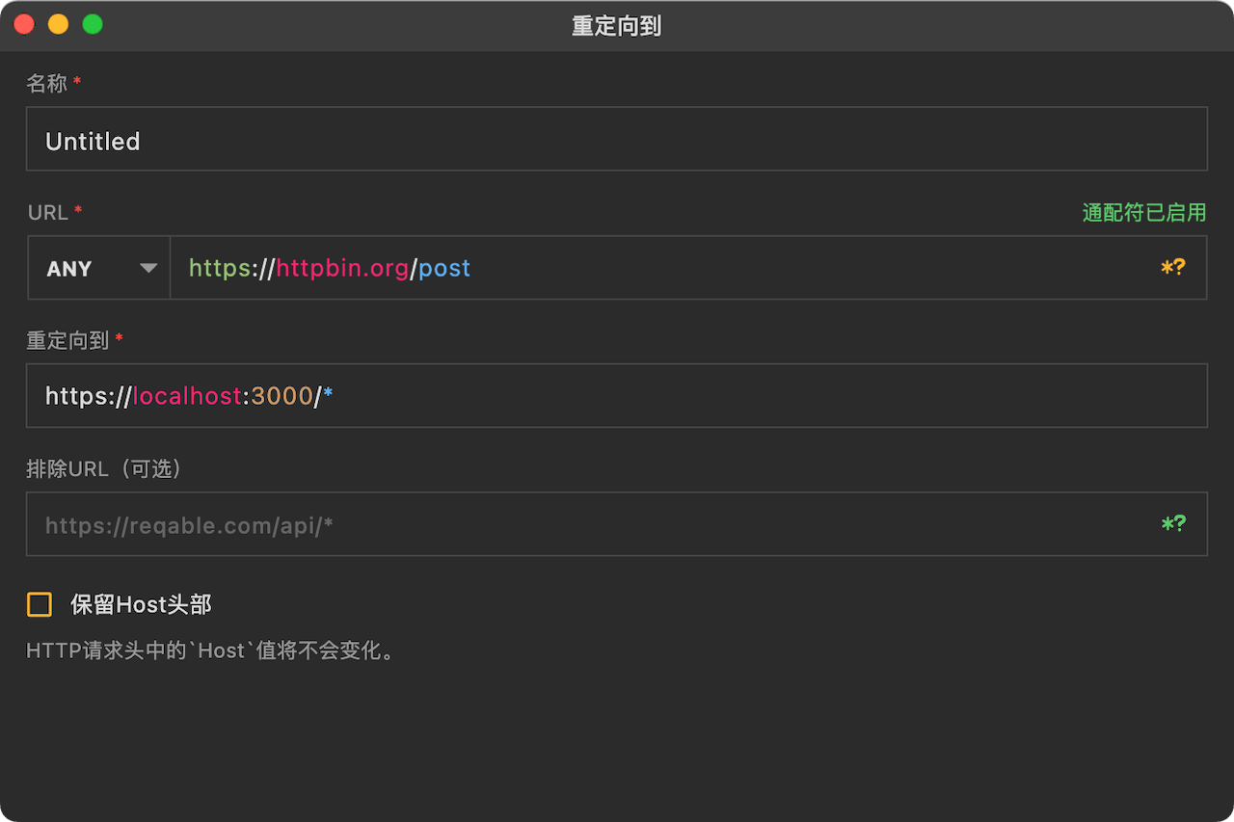
Task: Click the 重定向到 field with localhost:3000
Action: coord(616,395)
